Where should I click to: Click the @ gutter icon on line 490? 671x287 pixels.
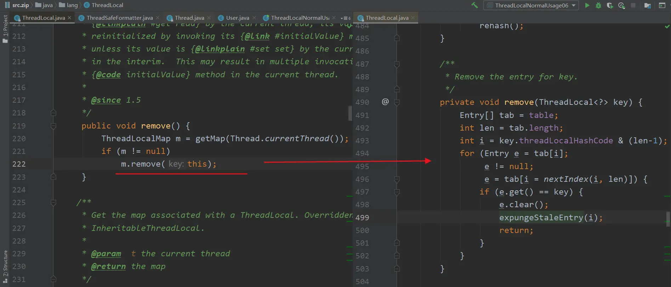click(385, 102)
